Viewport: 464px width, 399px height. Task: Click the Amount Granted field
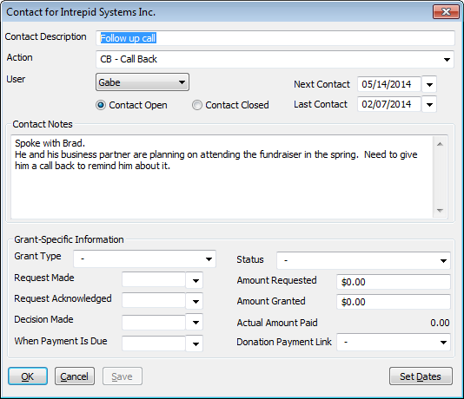point(394,302)
